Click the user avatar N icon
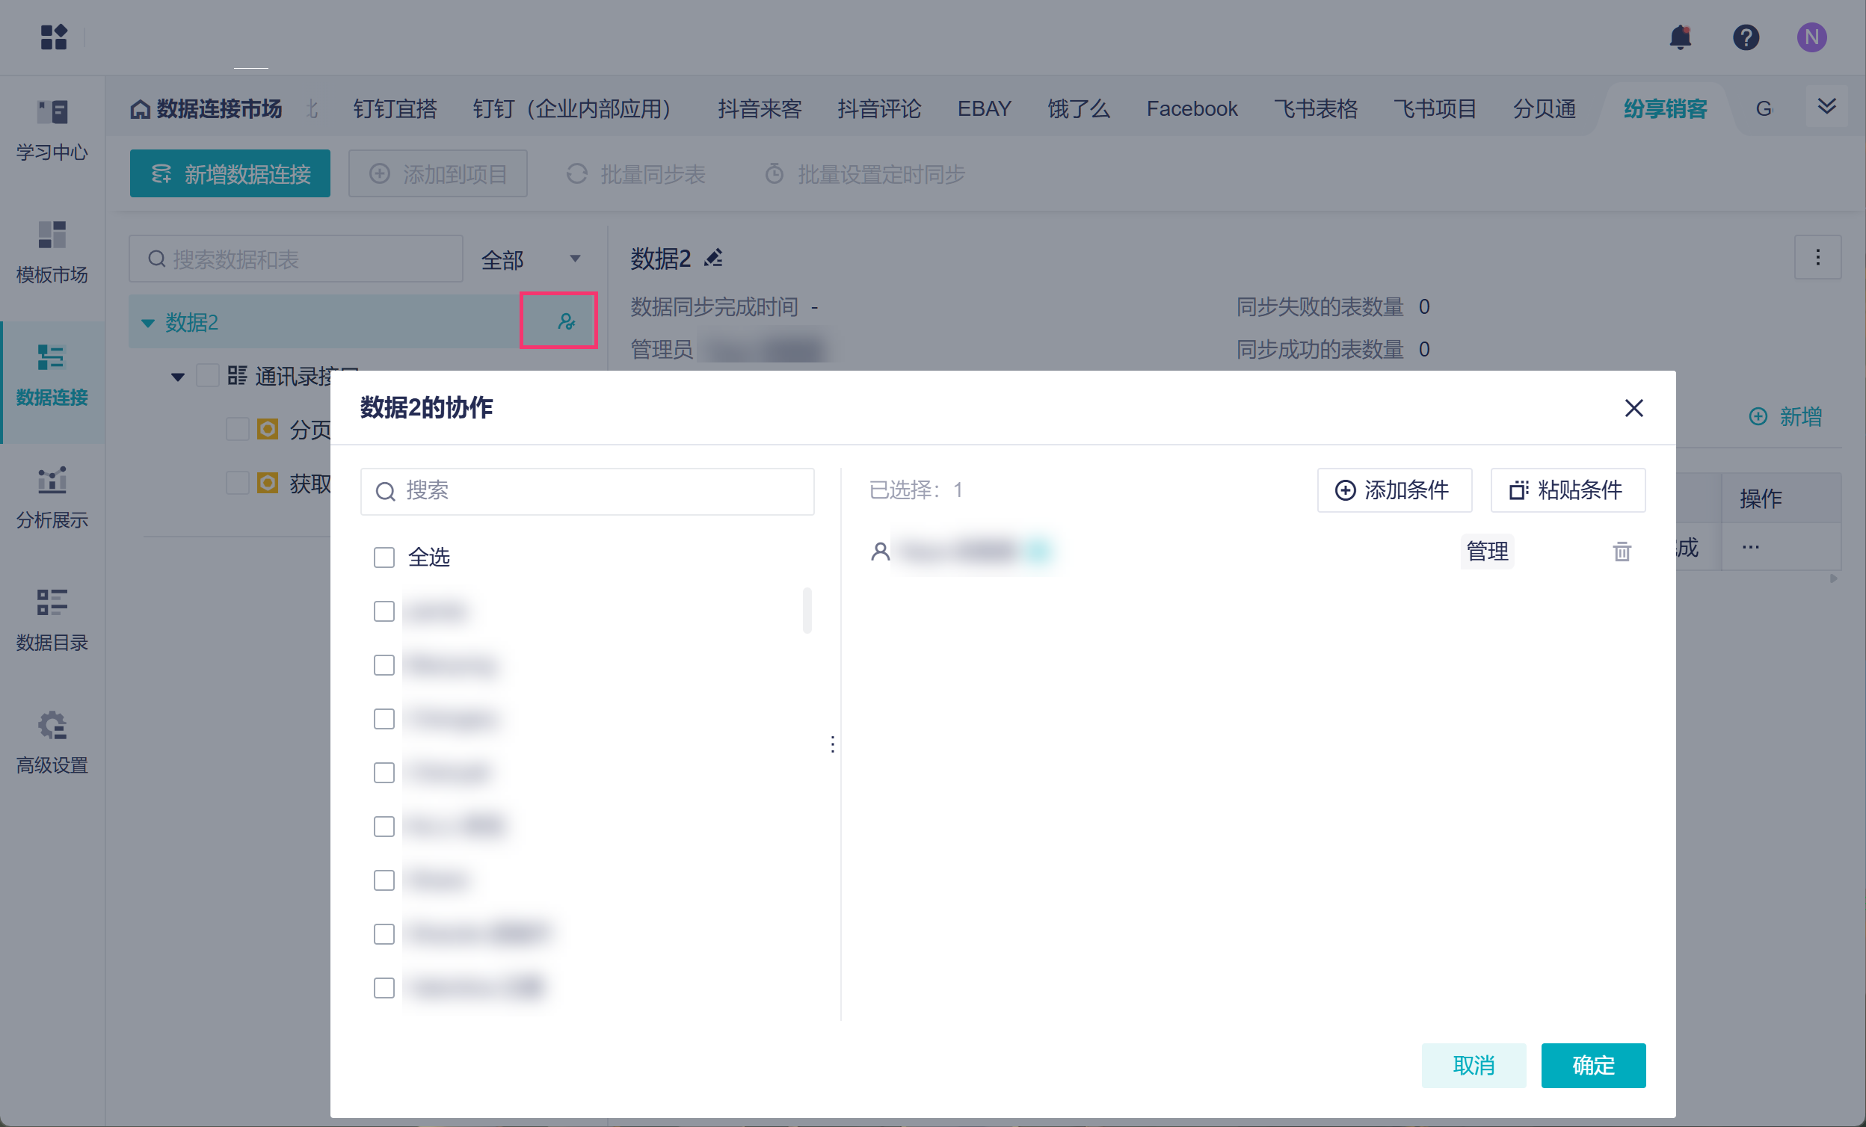The height and width of the screenshot is (1127, 1866). [x=1811, y=37]
